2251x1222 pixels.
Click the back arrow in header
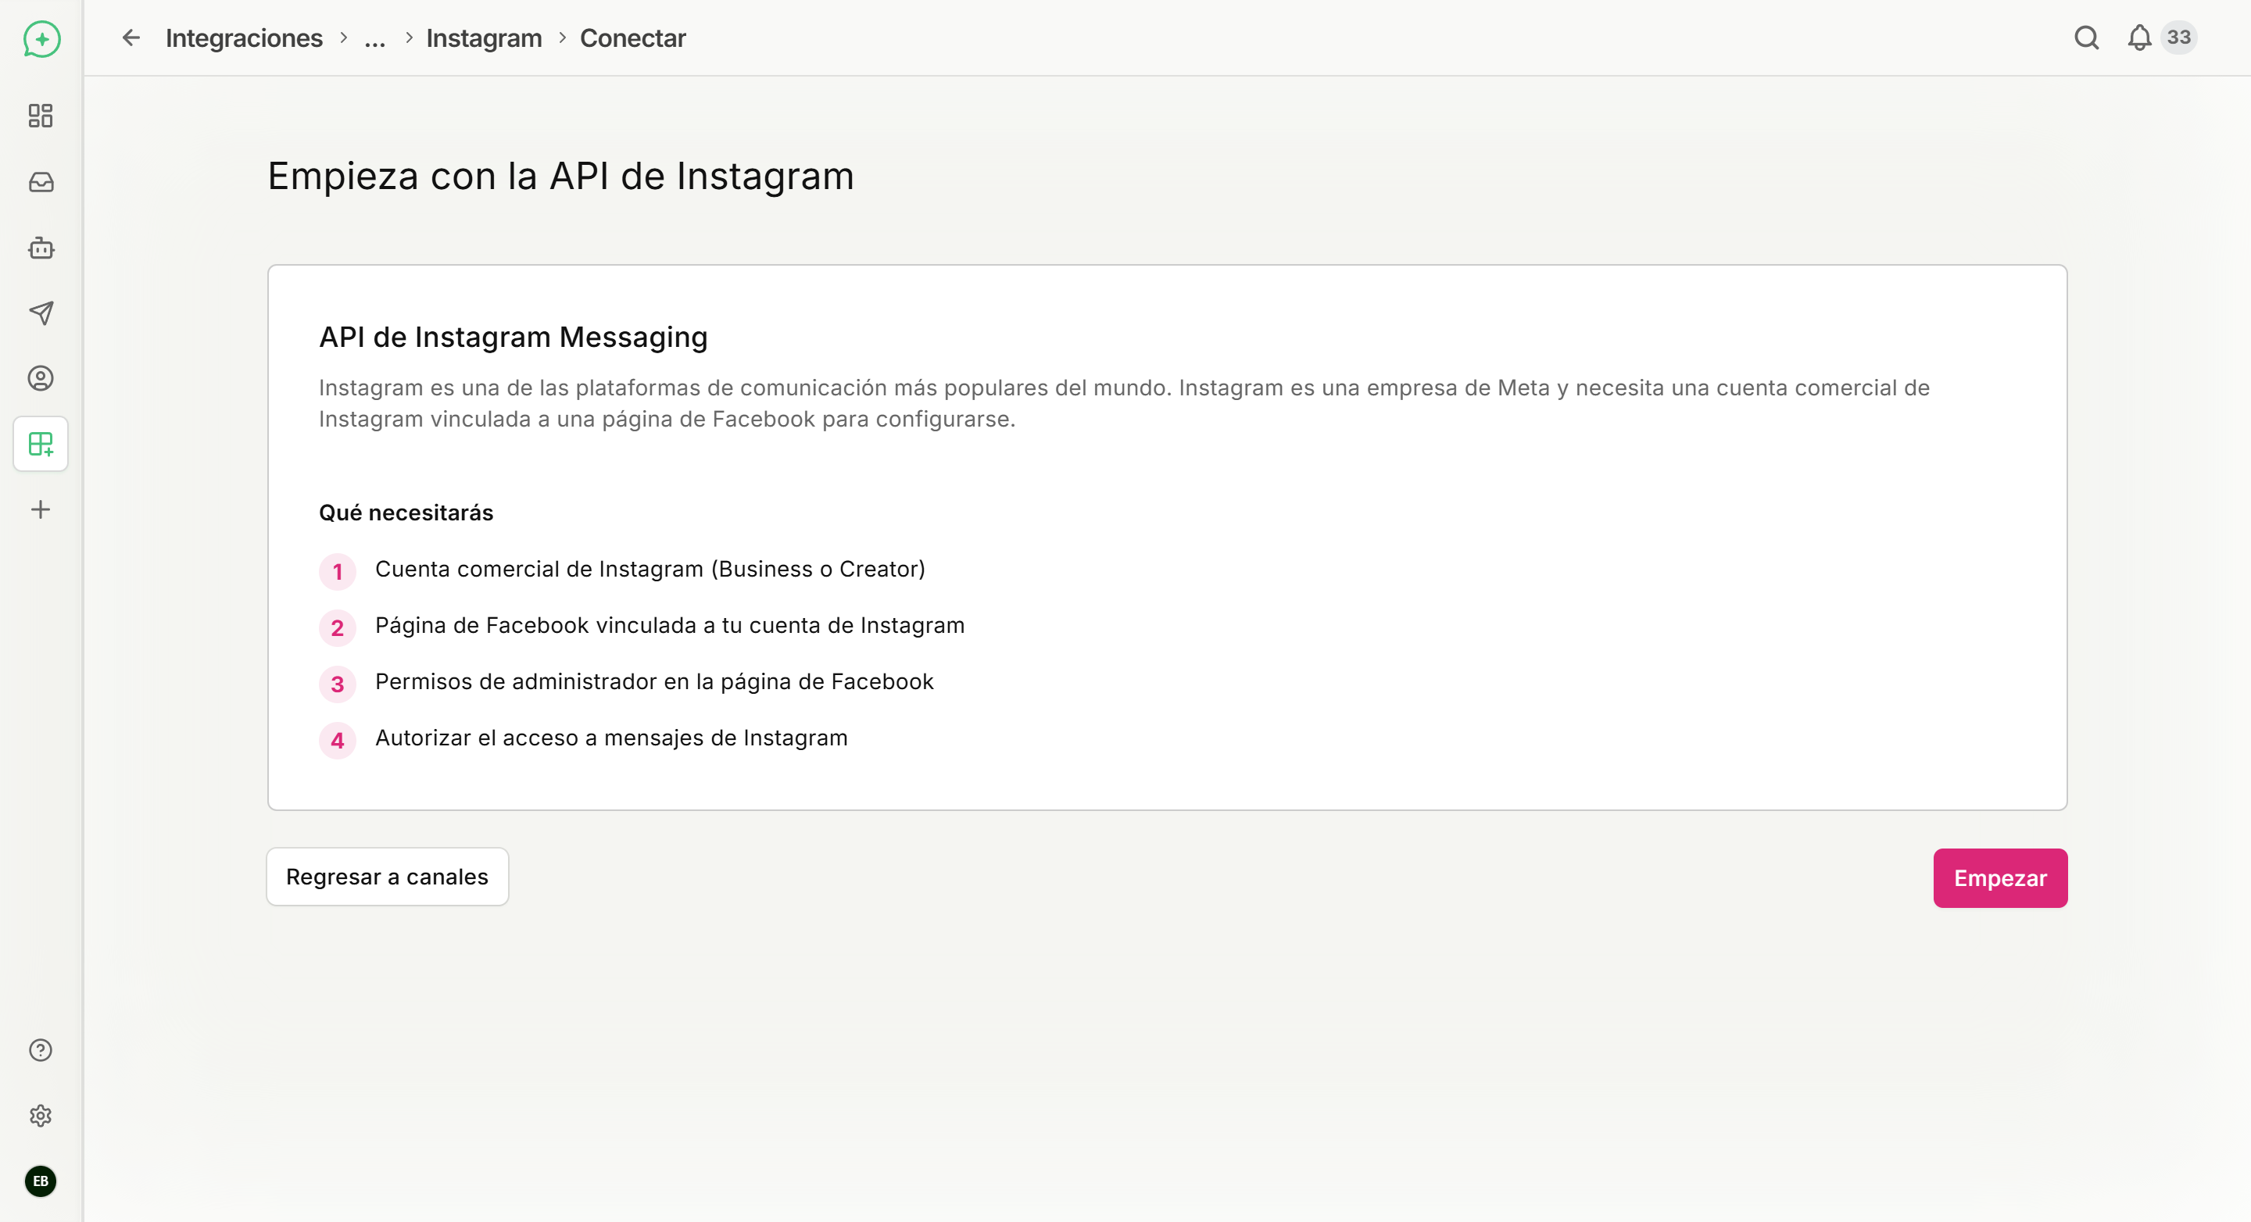(131, 38)
